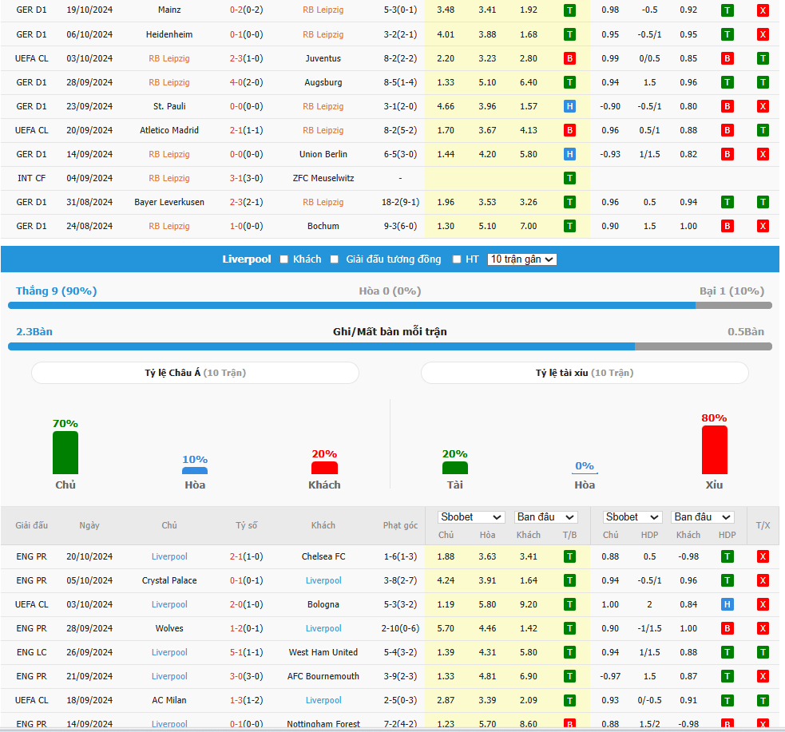Click red X icon in Bochum row

pos(763,226)
